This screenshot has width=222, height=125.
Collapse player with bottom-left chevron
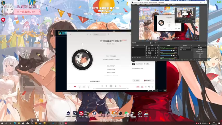pyautogui.click(x=69, y=87)
